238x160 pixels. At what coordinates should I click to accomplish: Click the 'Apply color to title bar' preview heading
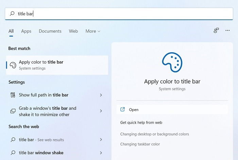172,82
